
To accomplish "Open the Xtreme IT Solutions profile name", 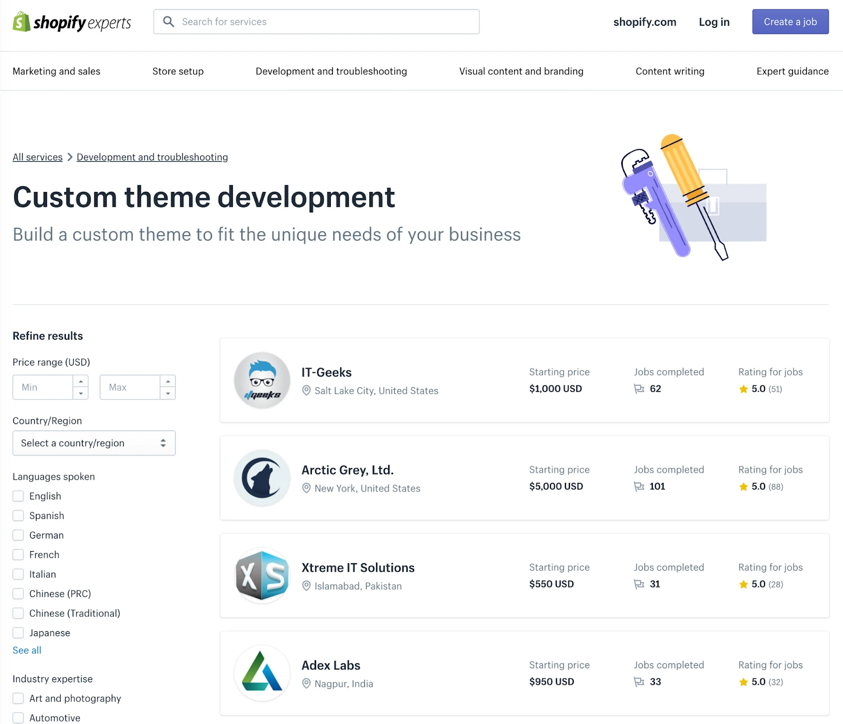I will pyautogui.click(x=358, y=568).
